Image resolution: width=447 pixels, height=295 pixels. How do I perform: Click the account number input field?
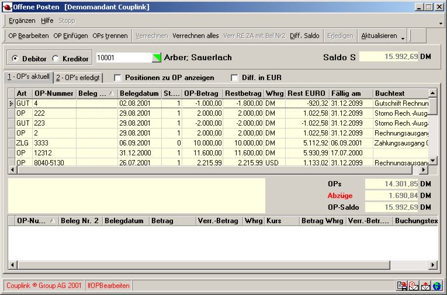(123, 58)
